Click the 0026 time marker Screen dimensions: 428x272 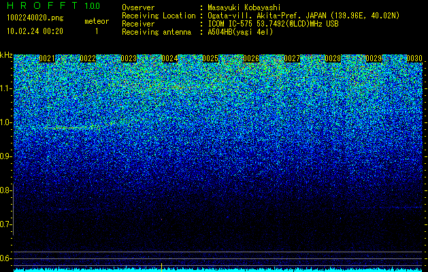(251, 58)
